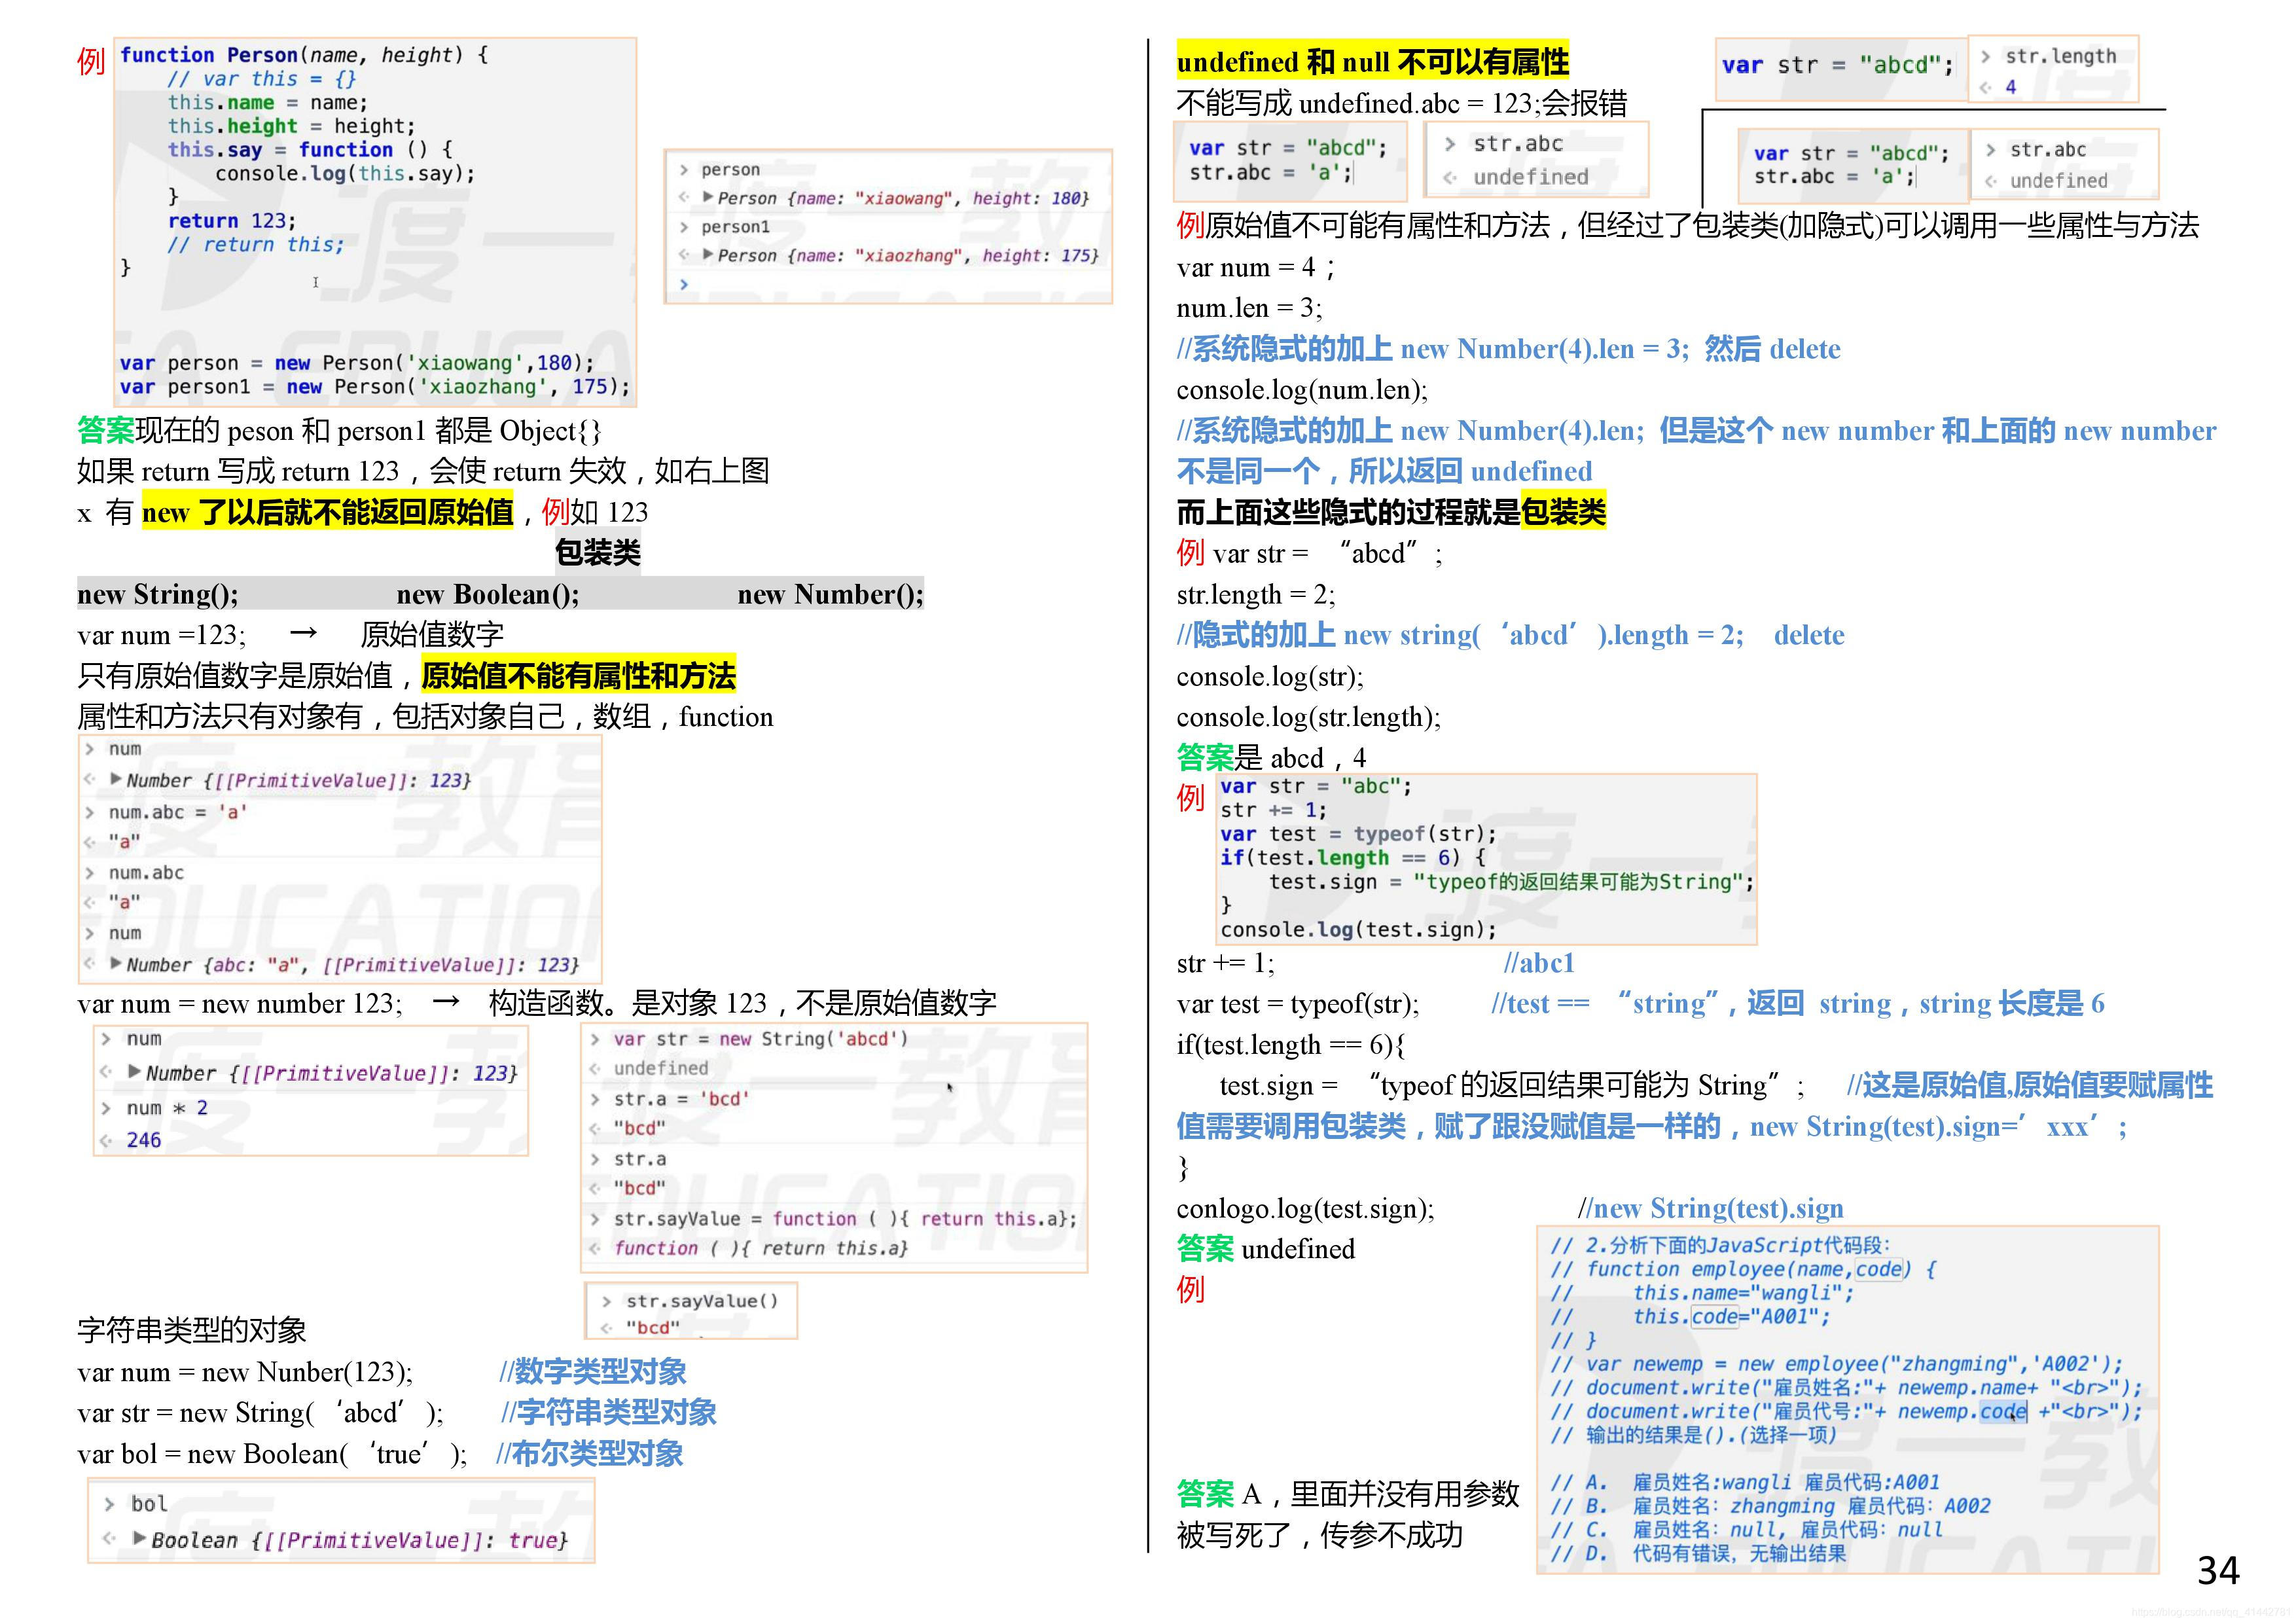Click the "num.len = 3;" line

click(x=1249, y=308)
